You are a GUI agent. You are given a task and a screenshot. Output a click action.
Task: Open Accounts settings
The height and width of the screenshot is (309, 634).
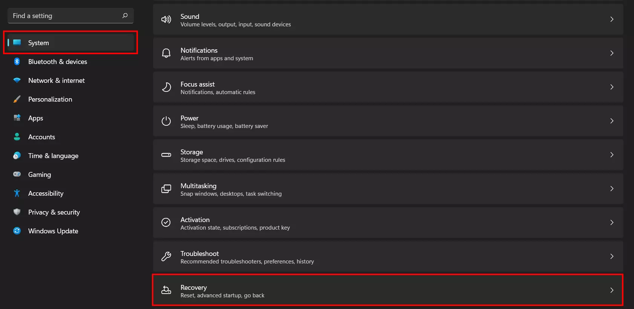(x=70, y=137)
